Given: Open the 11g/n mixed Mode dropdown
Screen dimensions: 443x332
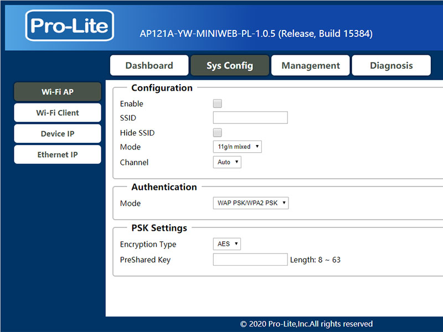Looking at the screenshot, I should [x=238, y=147].
